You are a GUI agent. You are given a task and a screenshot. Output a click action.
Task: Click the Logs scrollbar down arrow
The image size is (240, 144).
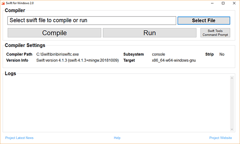(x=232, y=129)
